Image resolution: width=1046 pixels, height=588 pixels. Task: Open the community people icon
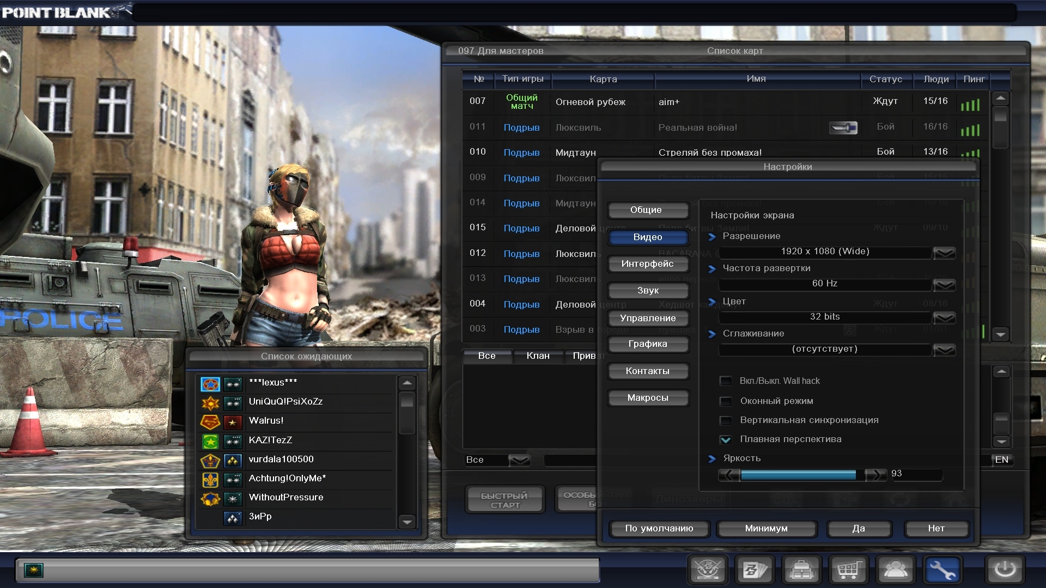(x=896, y=570)
